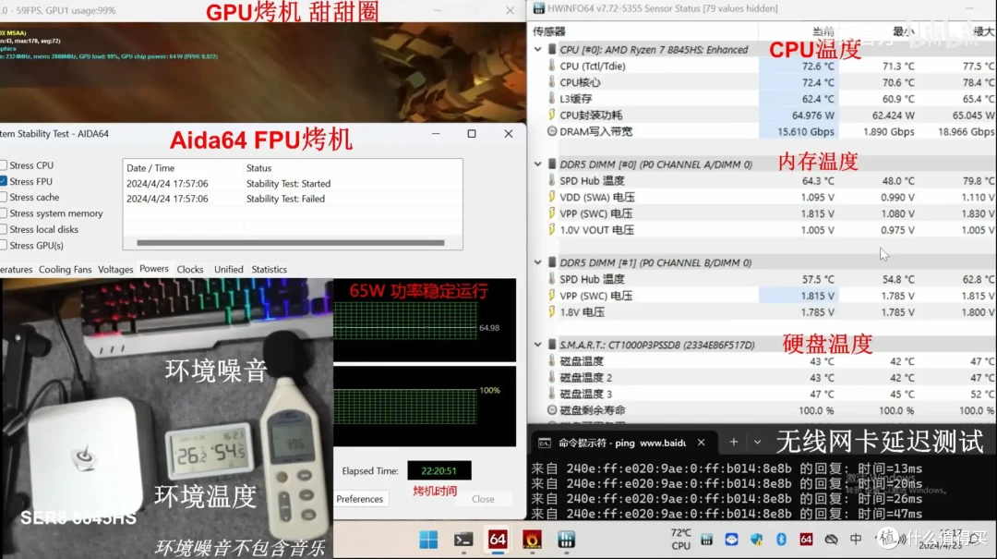The width and height of the screenshot is (997, 559).
Task: Enable the Stress cache checkbox
Action: 3,197
